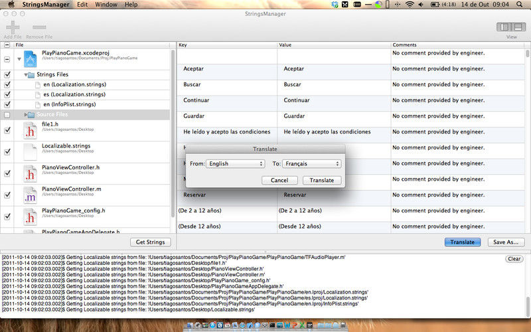Collapse the Strings Files folder triangle
Image resolution: width=531 pixels, height=332 pixels.
(25, 74)
